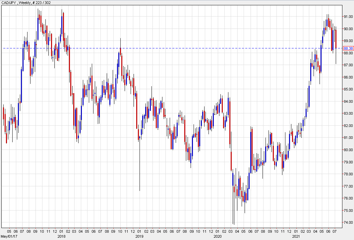Image resolution: width=354 pixels, height=240 pixels.
Task: Select the 2019 year label on time axis
Action: click(x=139, y=236)
